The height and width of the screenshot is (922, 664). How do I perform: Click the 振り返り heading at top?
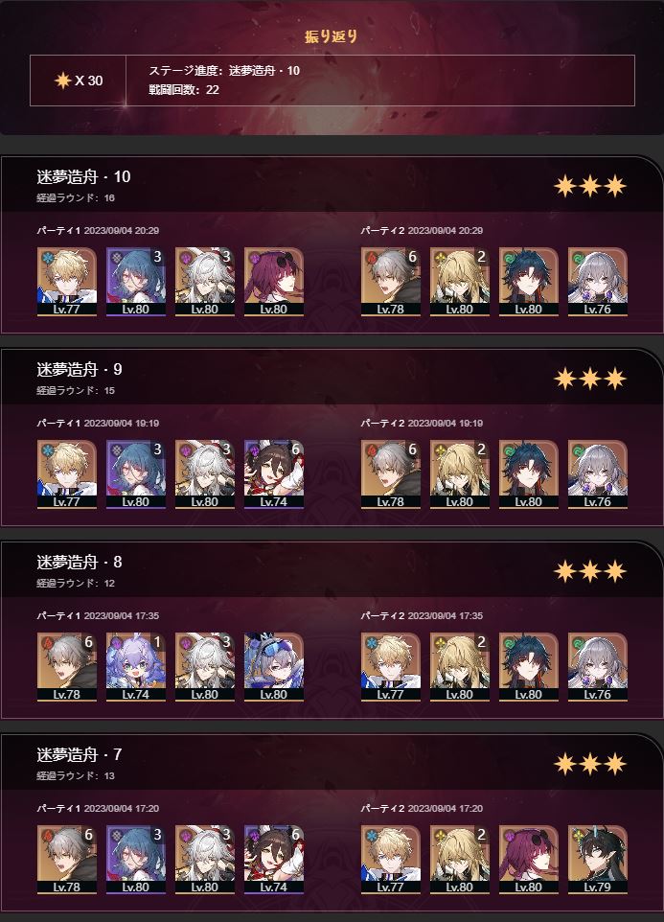(332, 36)
